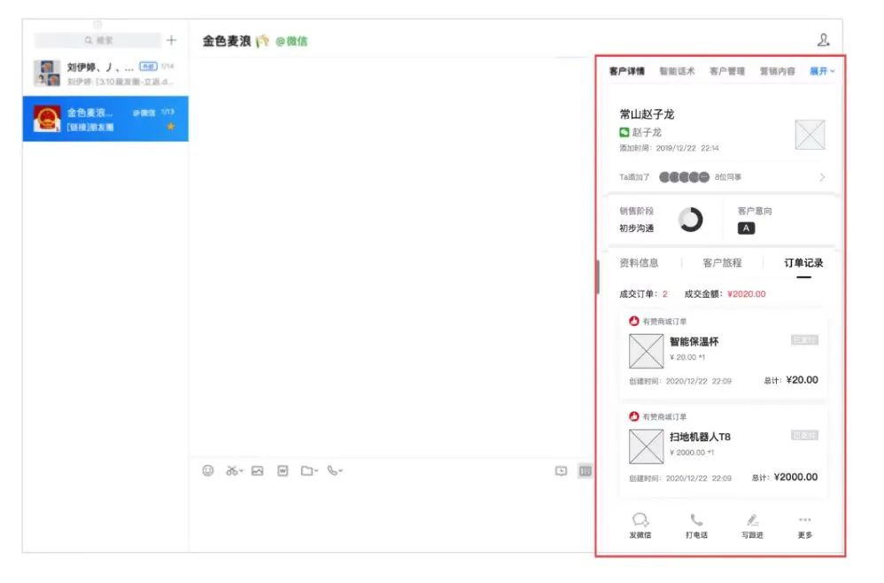Select the 刘伊婷 group conversation
884x583 pixels.
(105, 74)
